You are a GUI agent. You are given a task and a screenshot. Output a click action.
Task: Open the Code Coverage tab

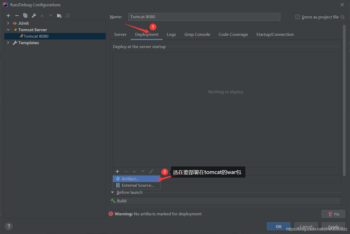(x=233, y=35)
